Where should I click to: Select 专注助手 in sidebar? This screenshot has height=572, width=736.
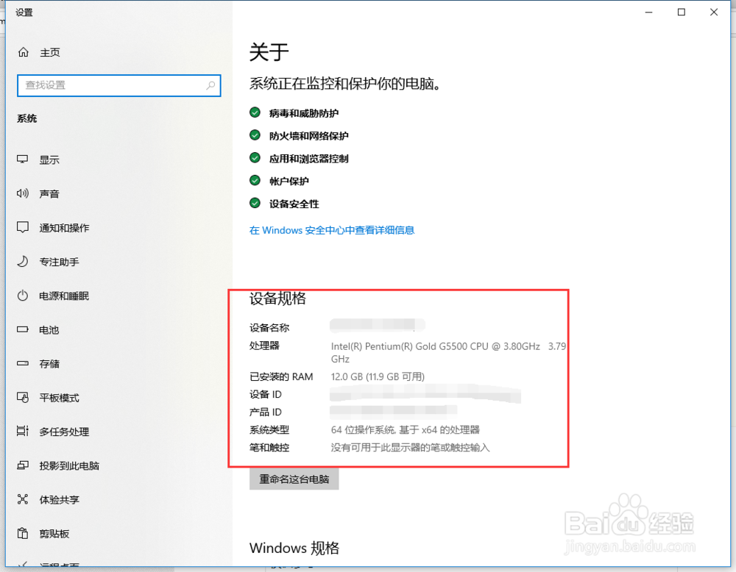click(x=59, y=262)
